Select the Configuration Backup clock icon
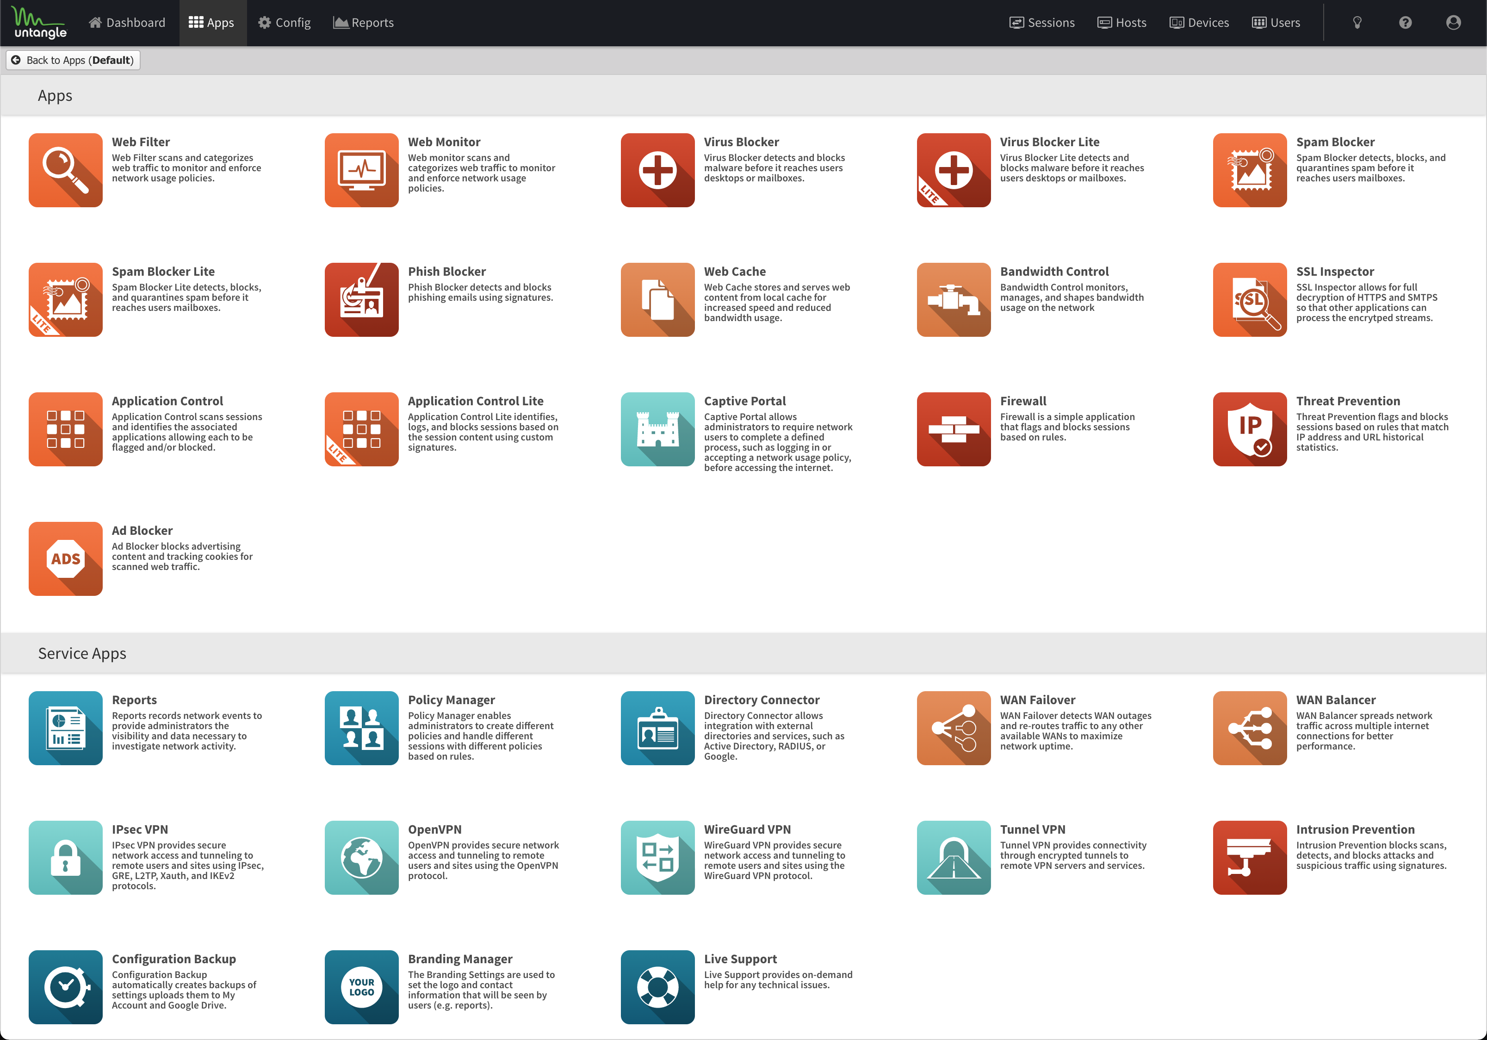Screen dimensions: 1487x1040 pos(65,987)
